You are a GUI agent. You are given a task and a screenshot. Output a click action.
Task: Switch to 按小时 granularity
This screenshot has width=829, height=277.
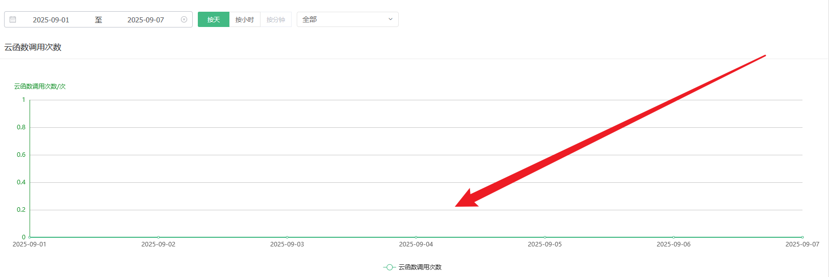(x=245, y=19)
